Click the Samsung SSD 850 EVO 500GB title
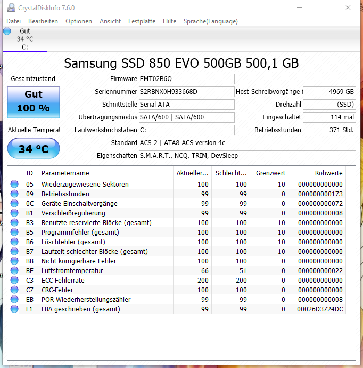The image size is (363, 368). [181, 63]
